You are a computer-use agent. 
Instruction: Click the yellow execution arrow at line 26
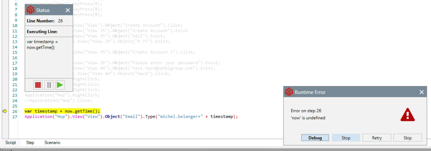[x=5, y=111]
